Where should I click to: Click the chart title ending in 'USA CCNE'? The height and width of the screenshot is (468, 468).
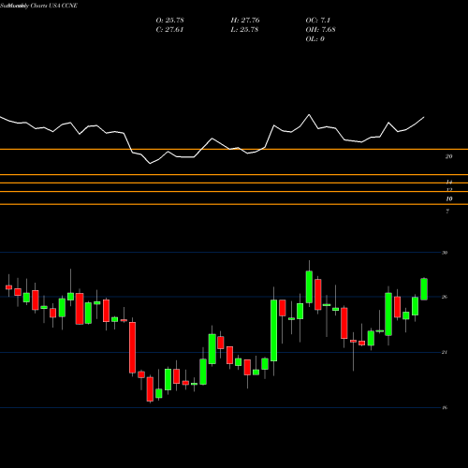click(x=38, y=6)
